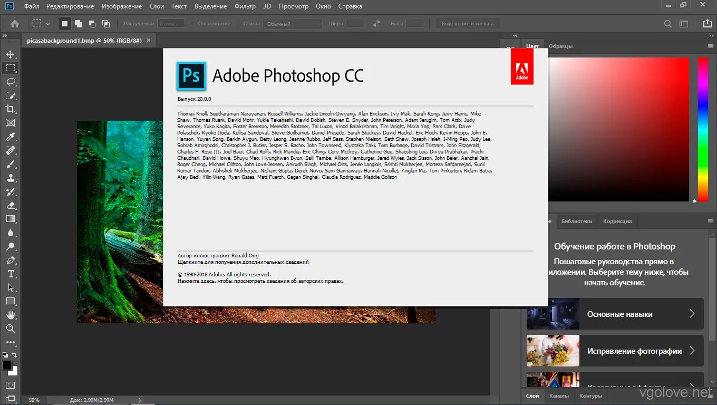
Task: Click the link for additional details
Action: [243, 262]
